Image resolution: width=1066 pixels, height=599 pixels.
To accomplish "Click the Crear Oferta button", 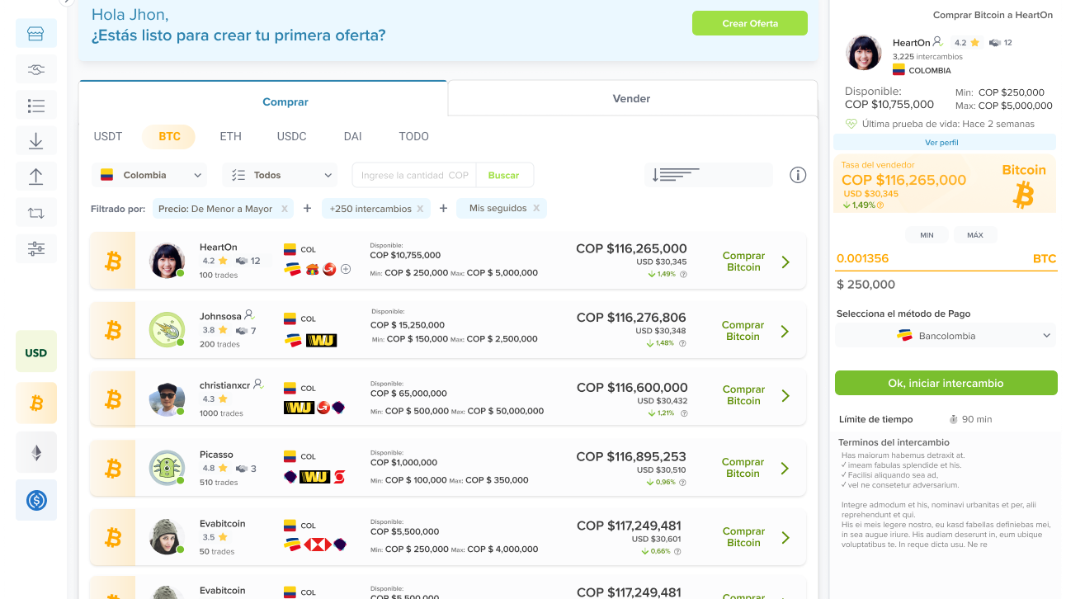I will tap(750, 23).
